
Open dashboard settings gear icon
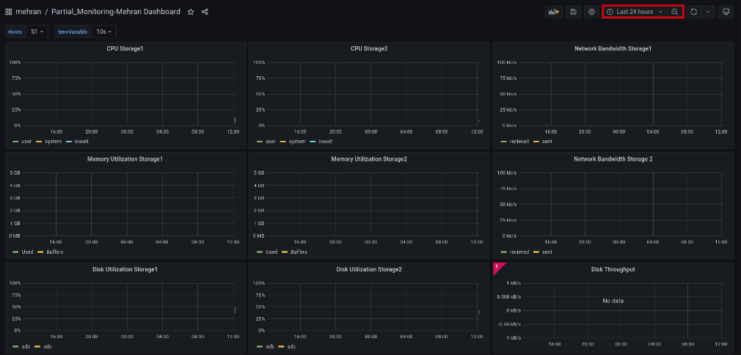[x=591, y=12]
